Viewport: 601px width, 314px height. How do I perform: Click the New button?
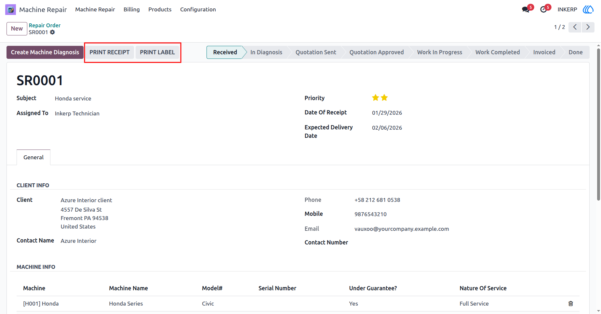click(x=17, y=29)
